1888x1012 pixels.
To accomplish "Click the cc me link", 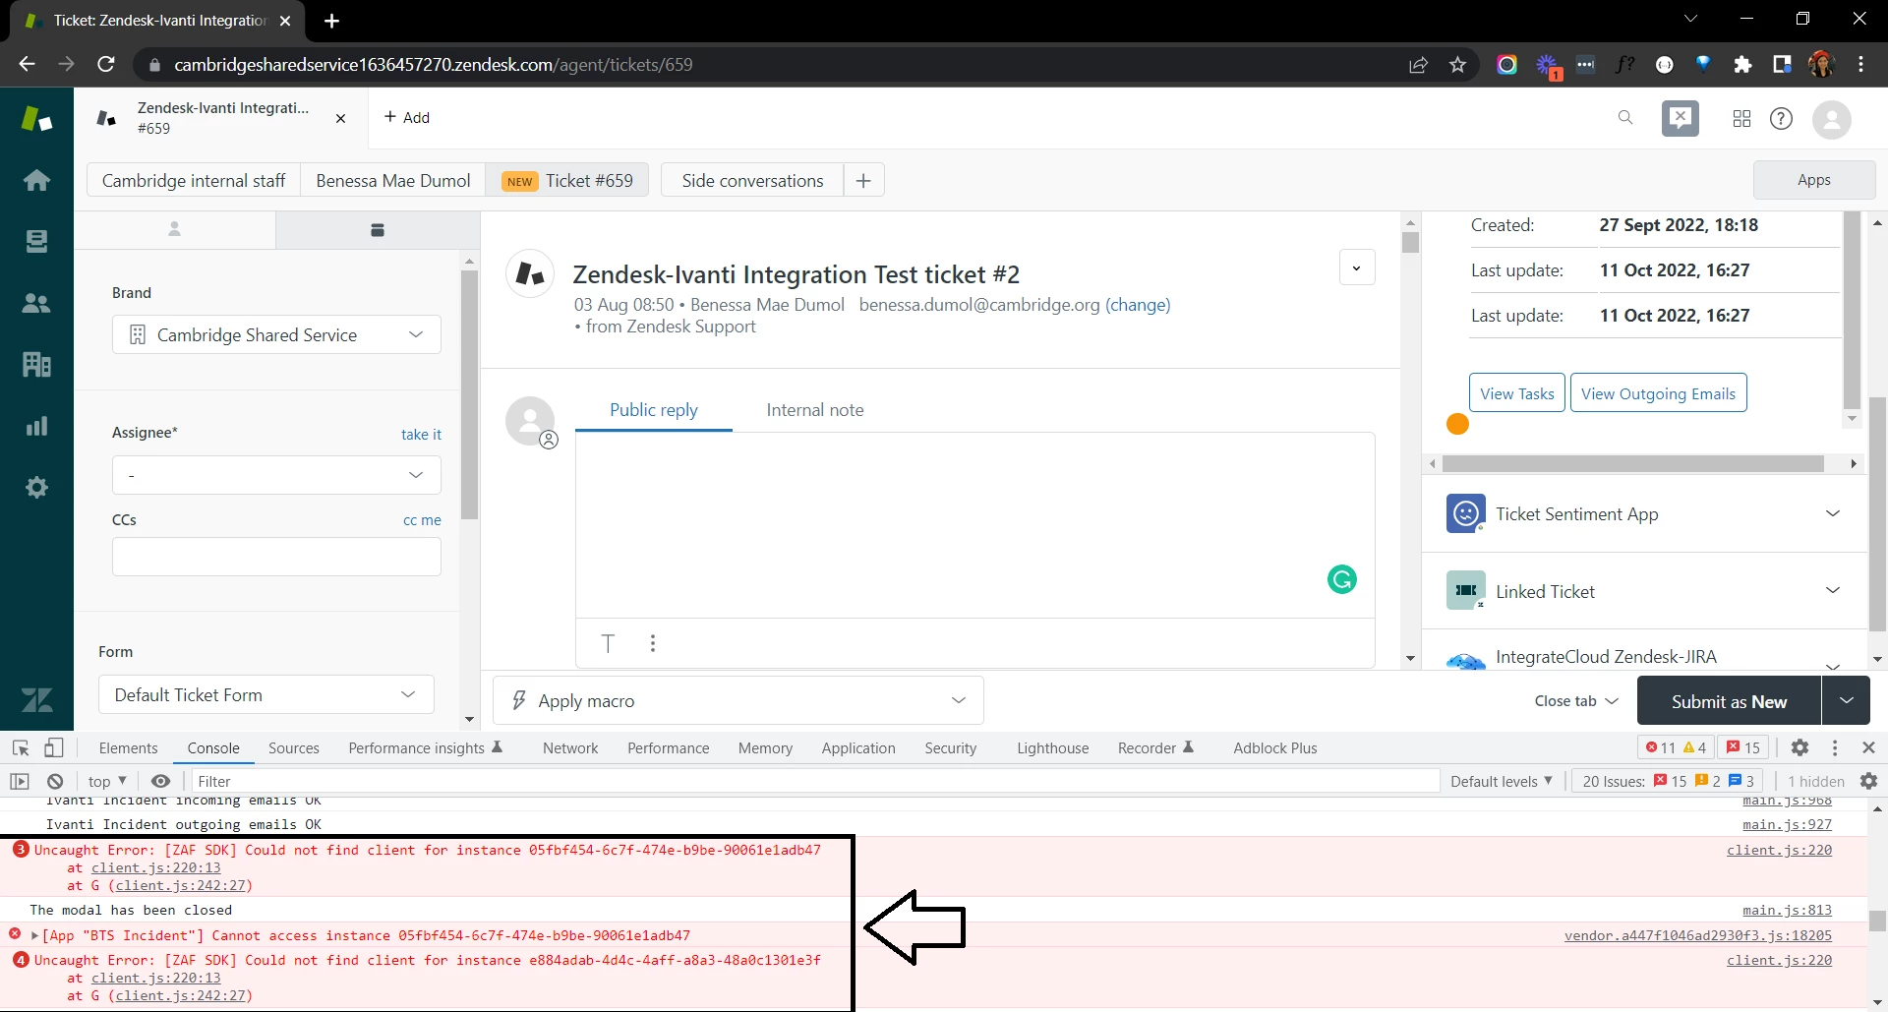I will pos(422,520).
